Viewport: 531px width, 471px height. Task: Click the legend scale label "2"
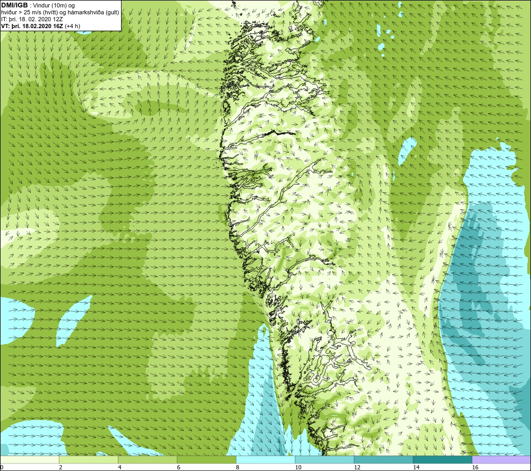[61, 468]
